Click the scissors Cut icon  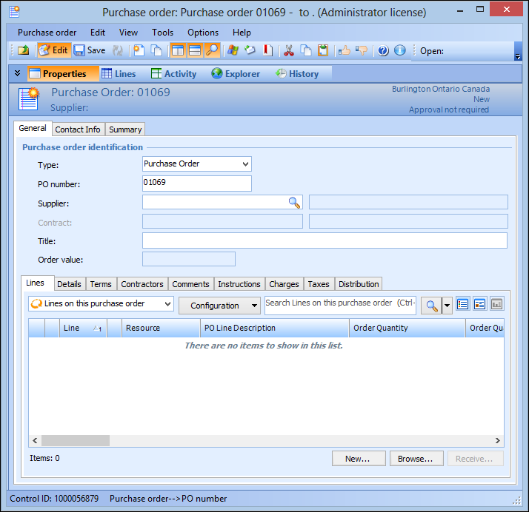(x=289, y=50)
